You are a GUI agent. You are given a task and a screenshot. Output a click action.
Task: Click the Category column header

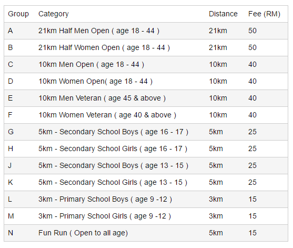(x=54, y=14)
